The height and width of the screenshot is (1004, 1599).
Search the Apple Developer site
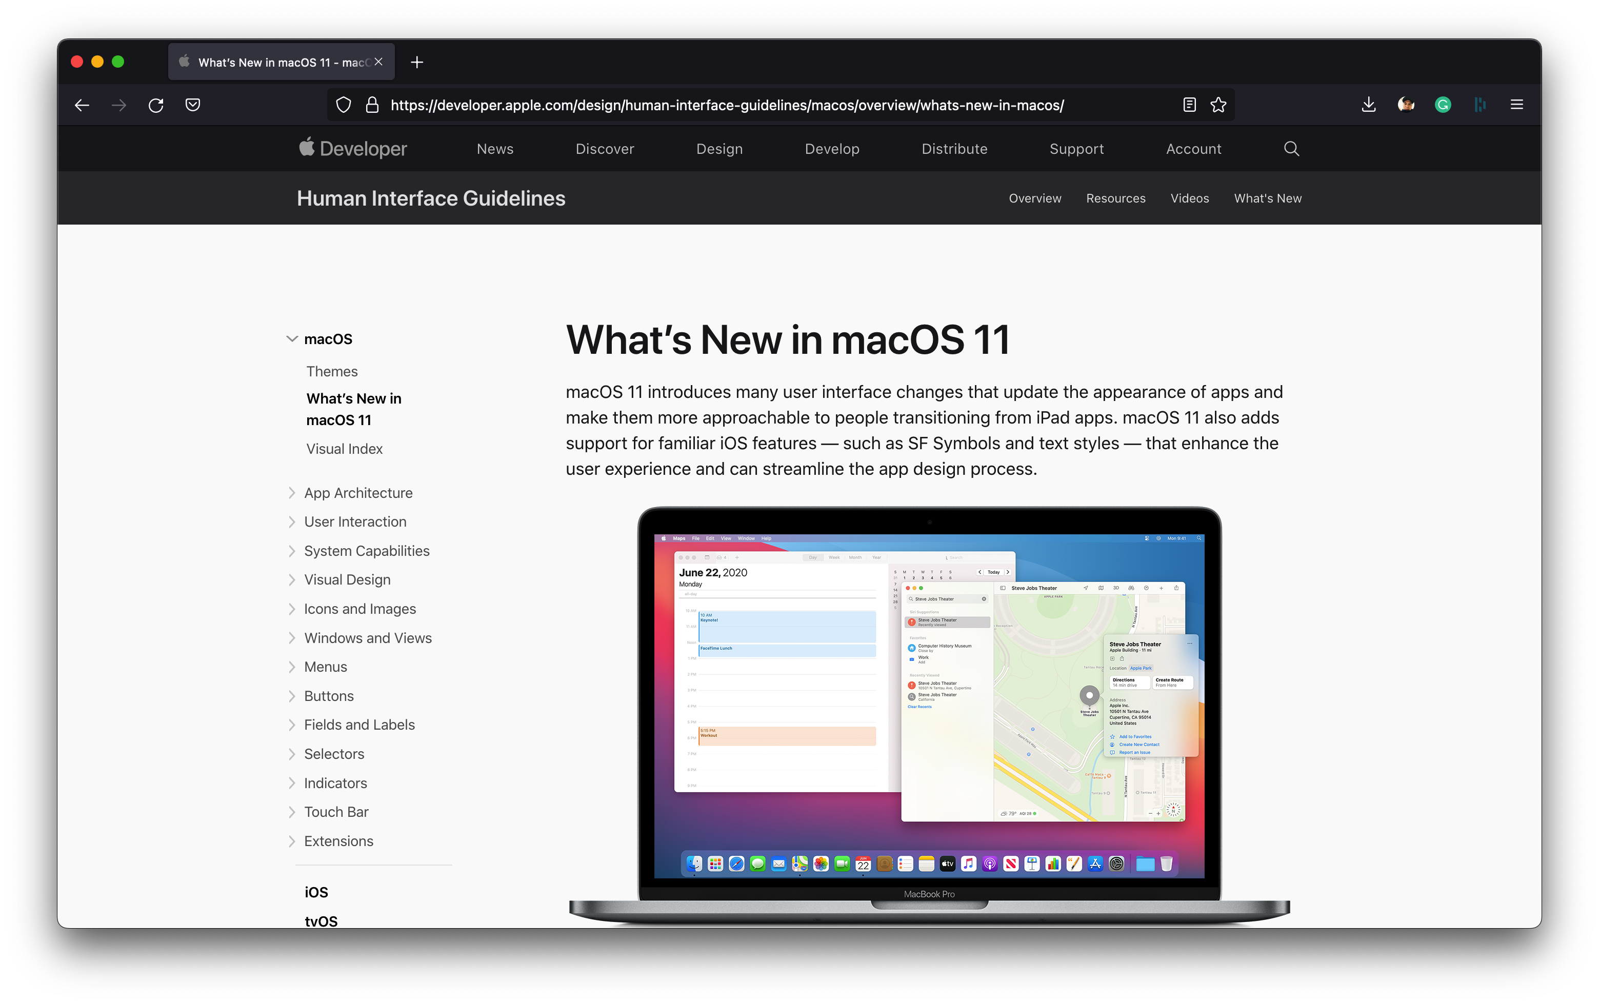click(x=1291, y=149)
